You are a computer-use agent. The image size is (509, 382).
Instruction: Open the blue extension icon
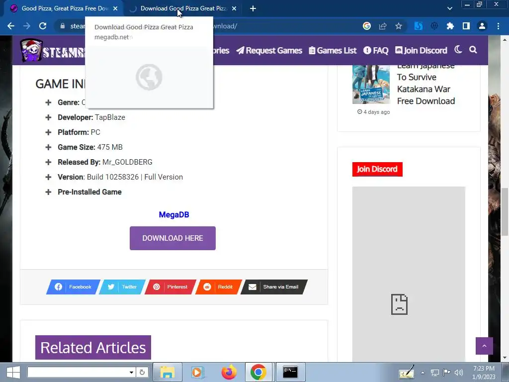point(419,26)
